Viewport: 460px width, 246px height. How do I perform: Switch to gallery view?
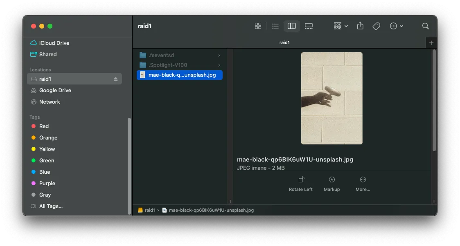tap(309, 26)
